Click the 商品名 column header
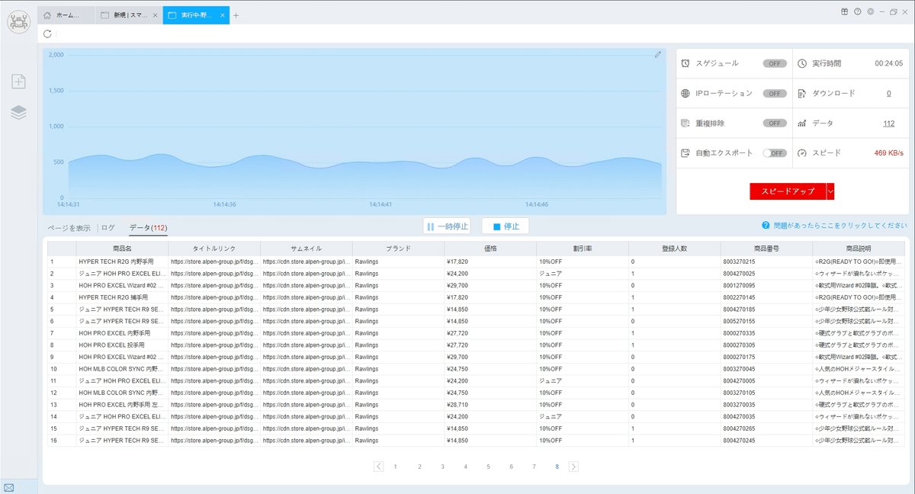The width and height of the screenshot is (915, 494). click(x=122, y=249)
